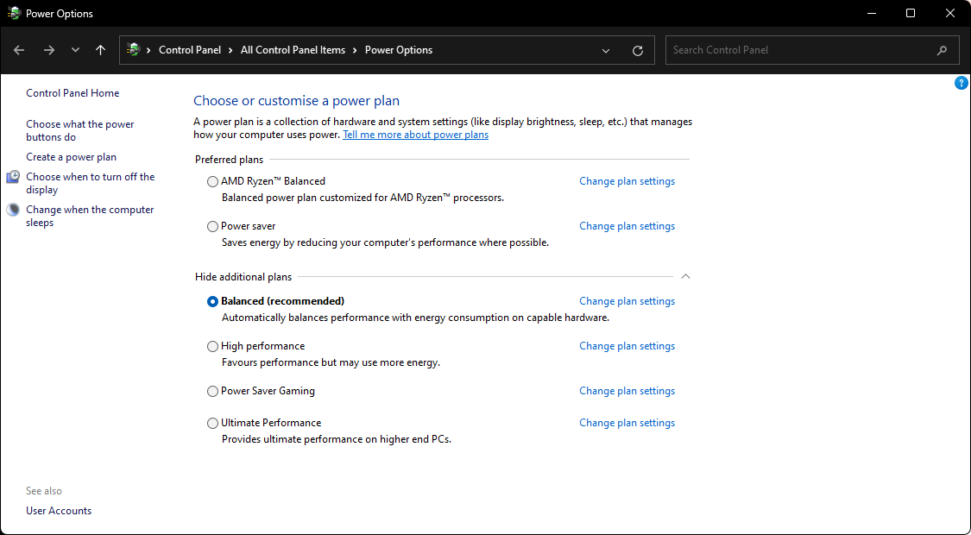Select the AMD Ryzen Balanced plan
The width and height of the screenshot is (971, 535).
213,182
